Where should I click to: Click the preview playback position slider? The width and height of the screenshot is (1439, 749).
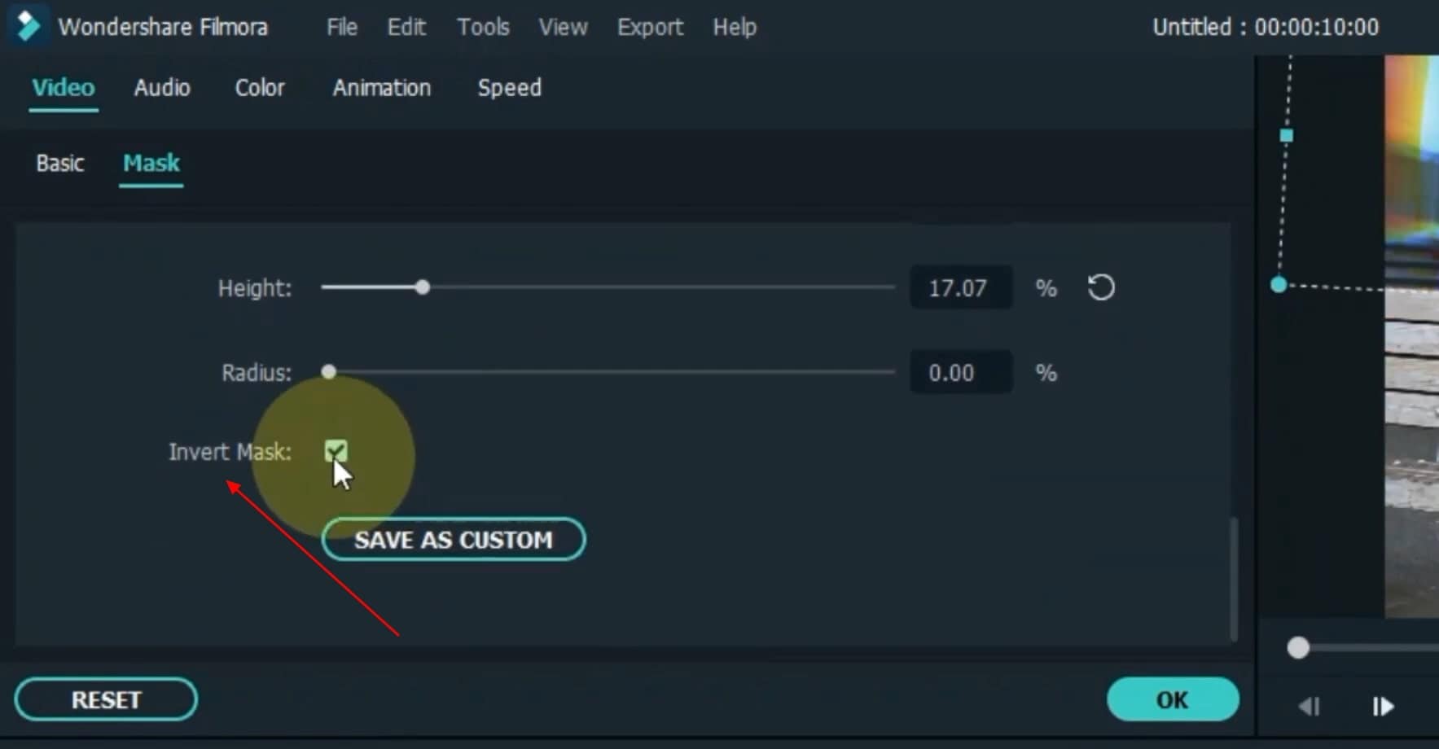(1298, 648)
